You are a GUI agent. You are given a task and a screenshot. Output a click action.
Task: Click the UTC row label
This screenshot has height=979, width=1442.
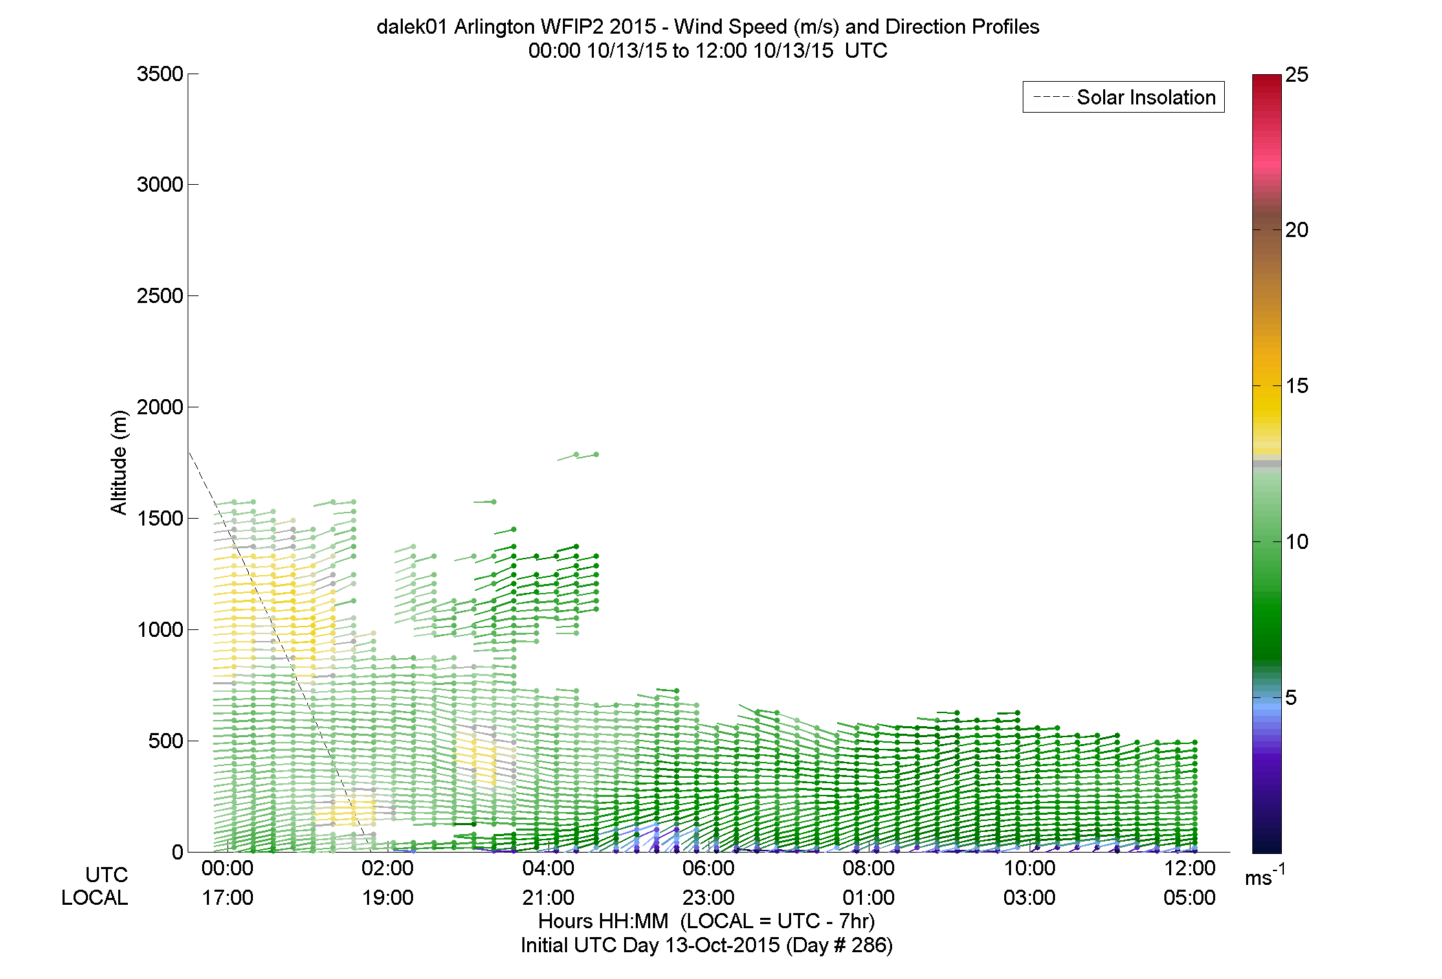click(x=107, y=875)
